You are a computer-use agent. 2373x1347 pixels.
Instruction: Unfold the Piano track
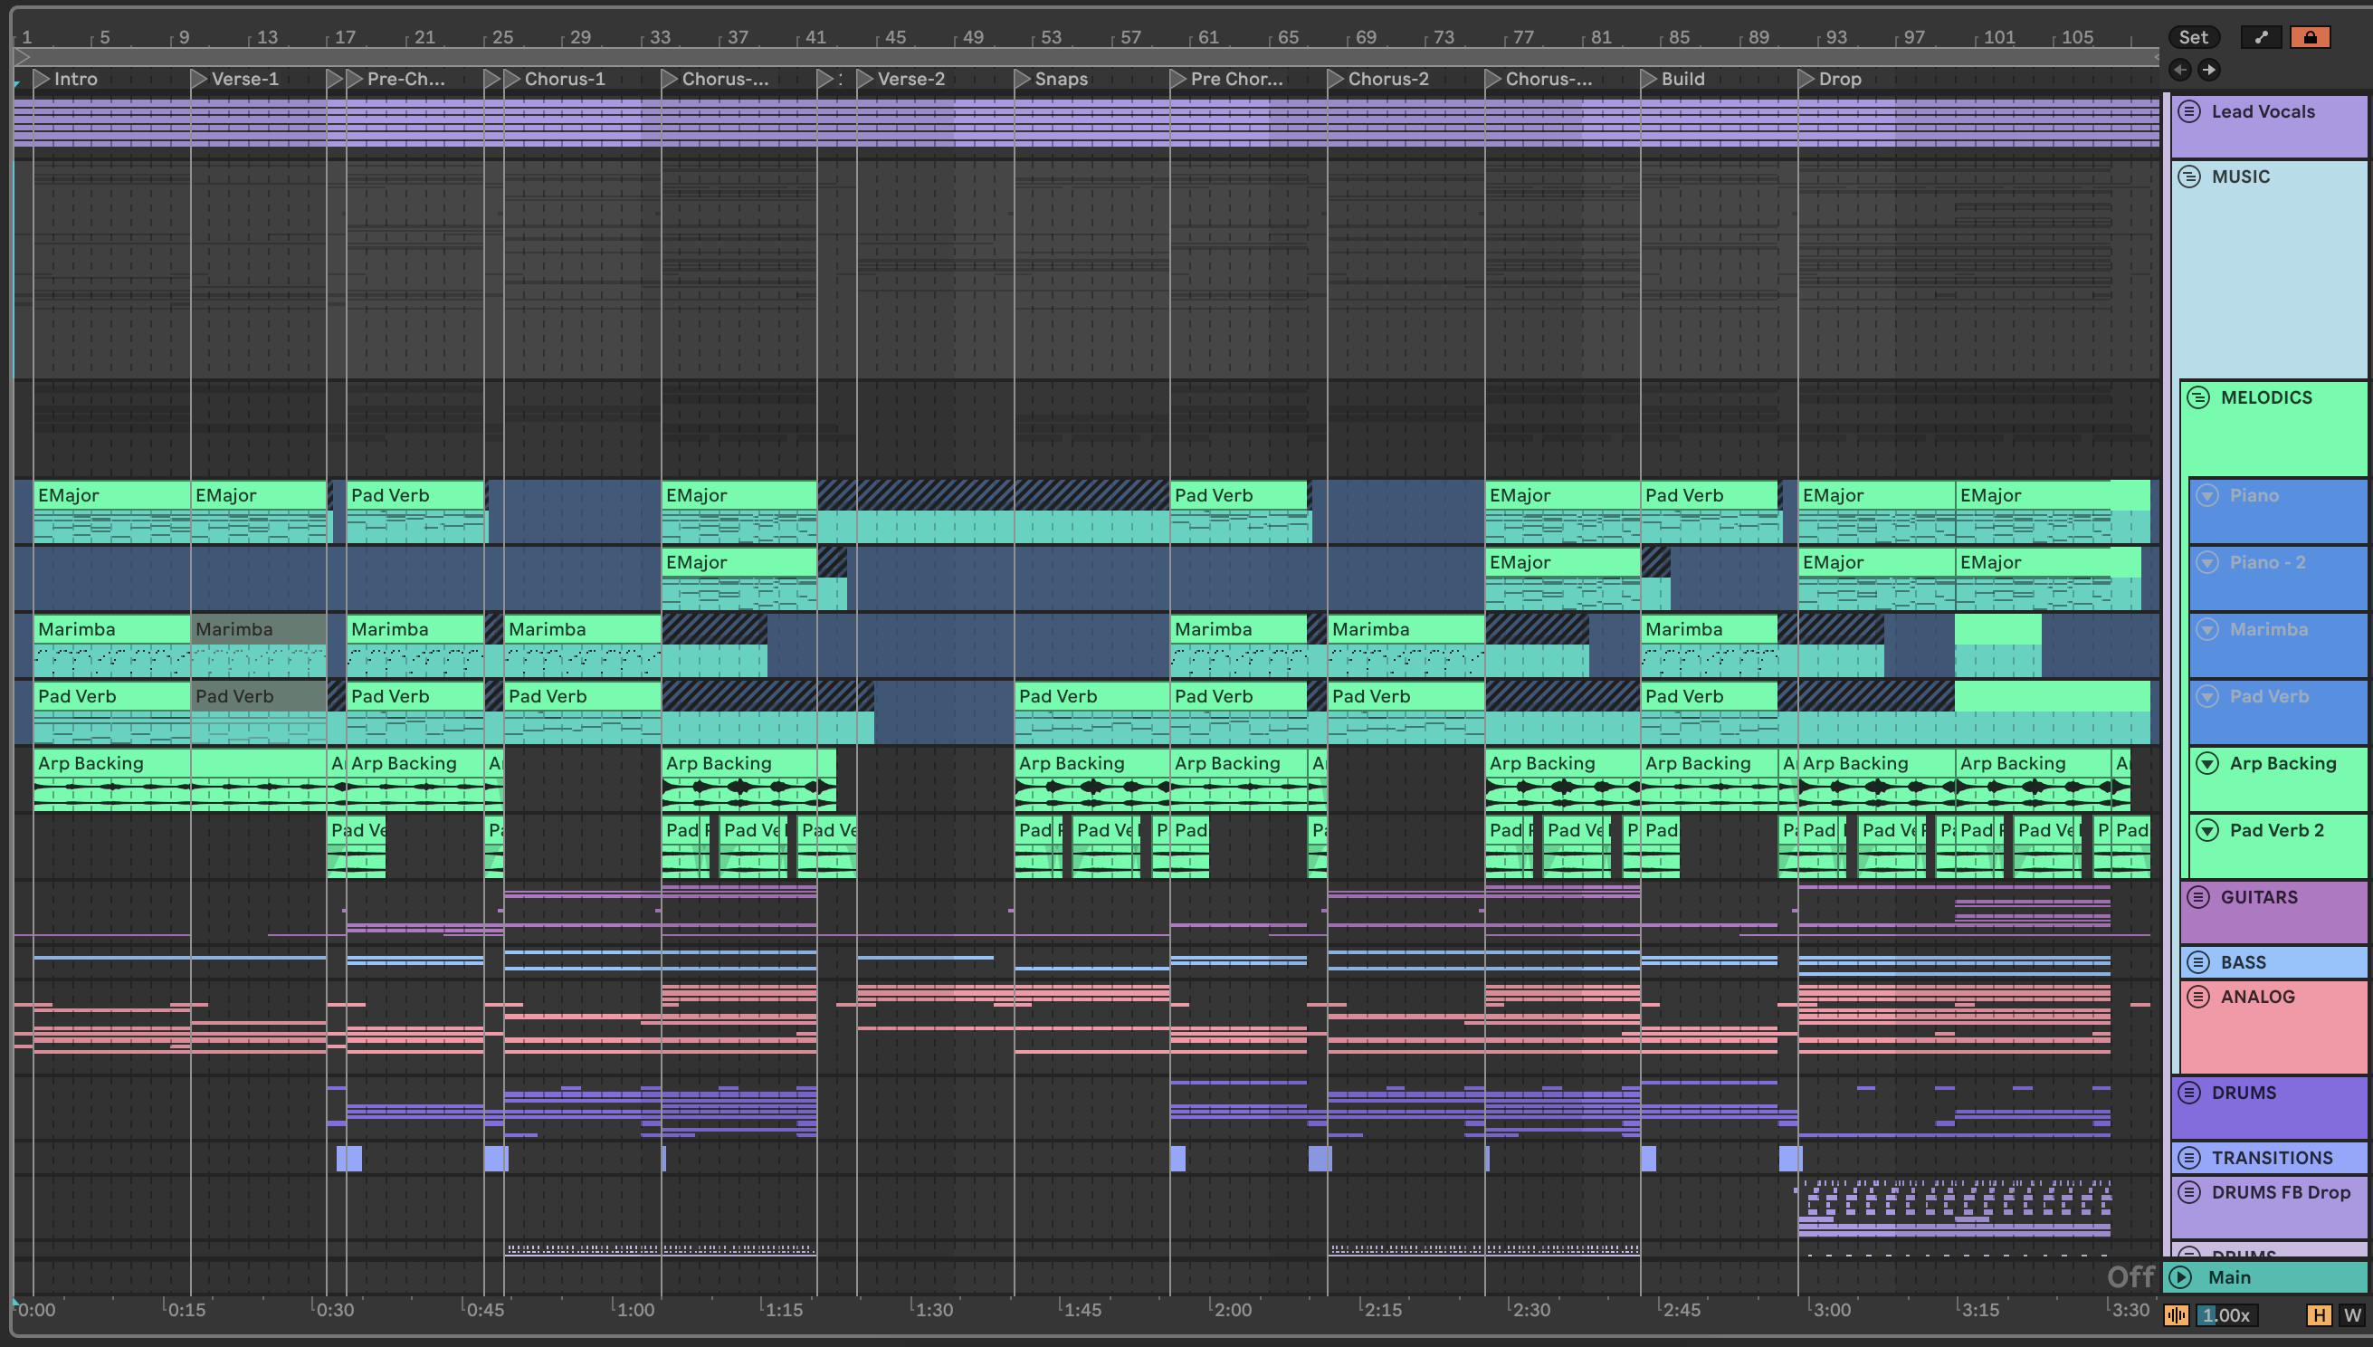tap(2207, 495)
